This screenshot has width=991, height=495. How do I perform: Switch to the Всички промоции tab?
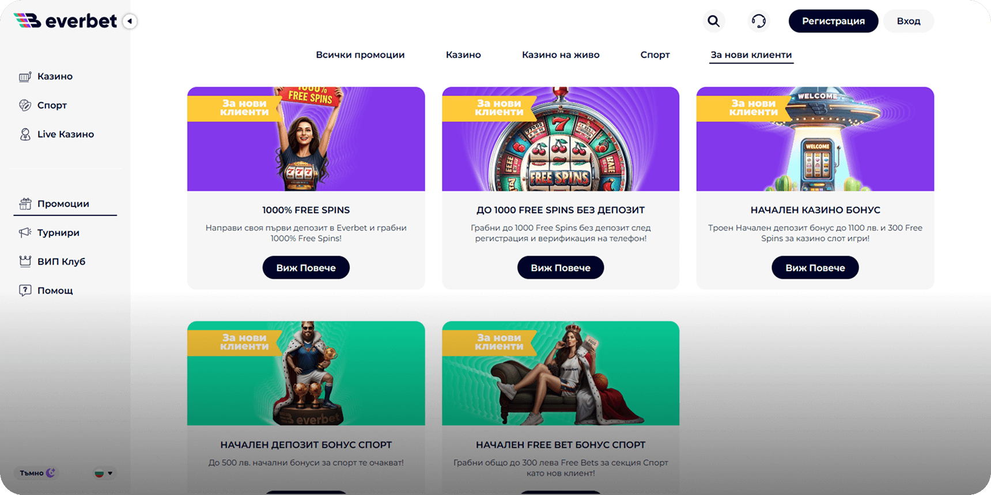coord(360,55)
